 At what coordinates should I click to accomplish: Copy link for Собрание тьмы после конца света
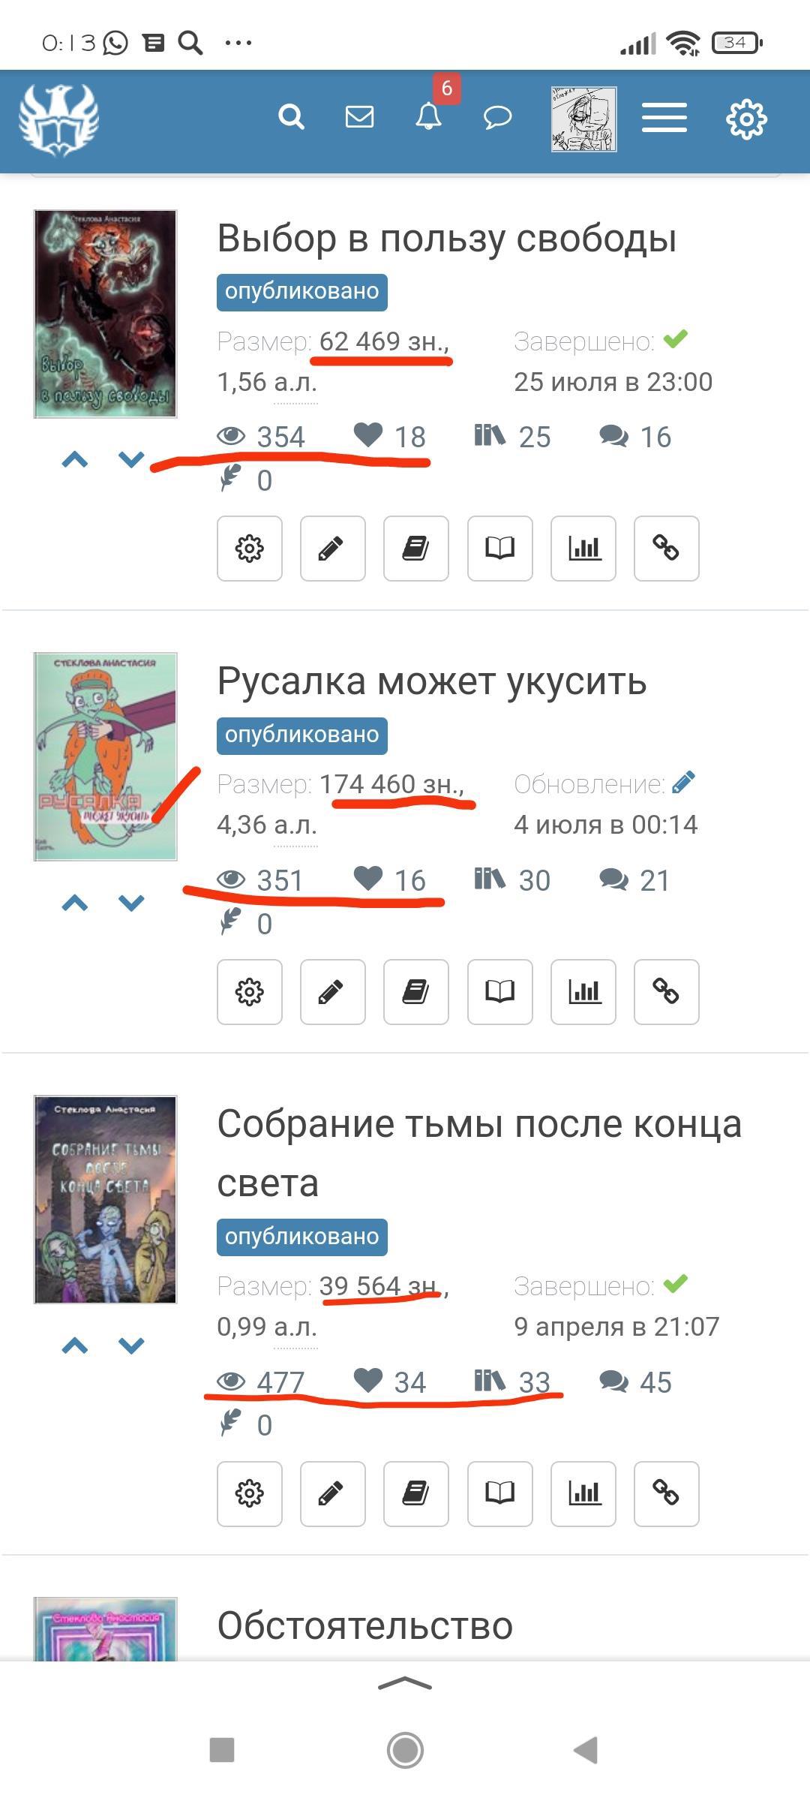(x=666, y=1493)
